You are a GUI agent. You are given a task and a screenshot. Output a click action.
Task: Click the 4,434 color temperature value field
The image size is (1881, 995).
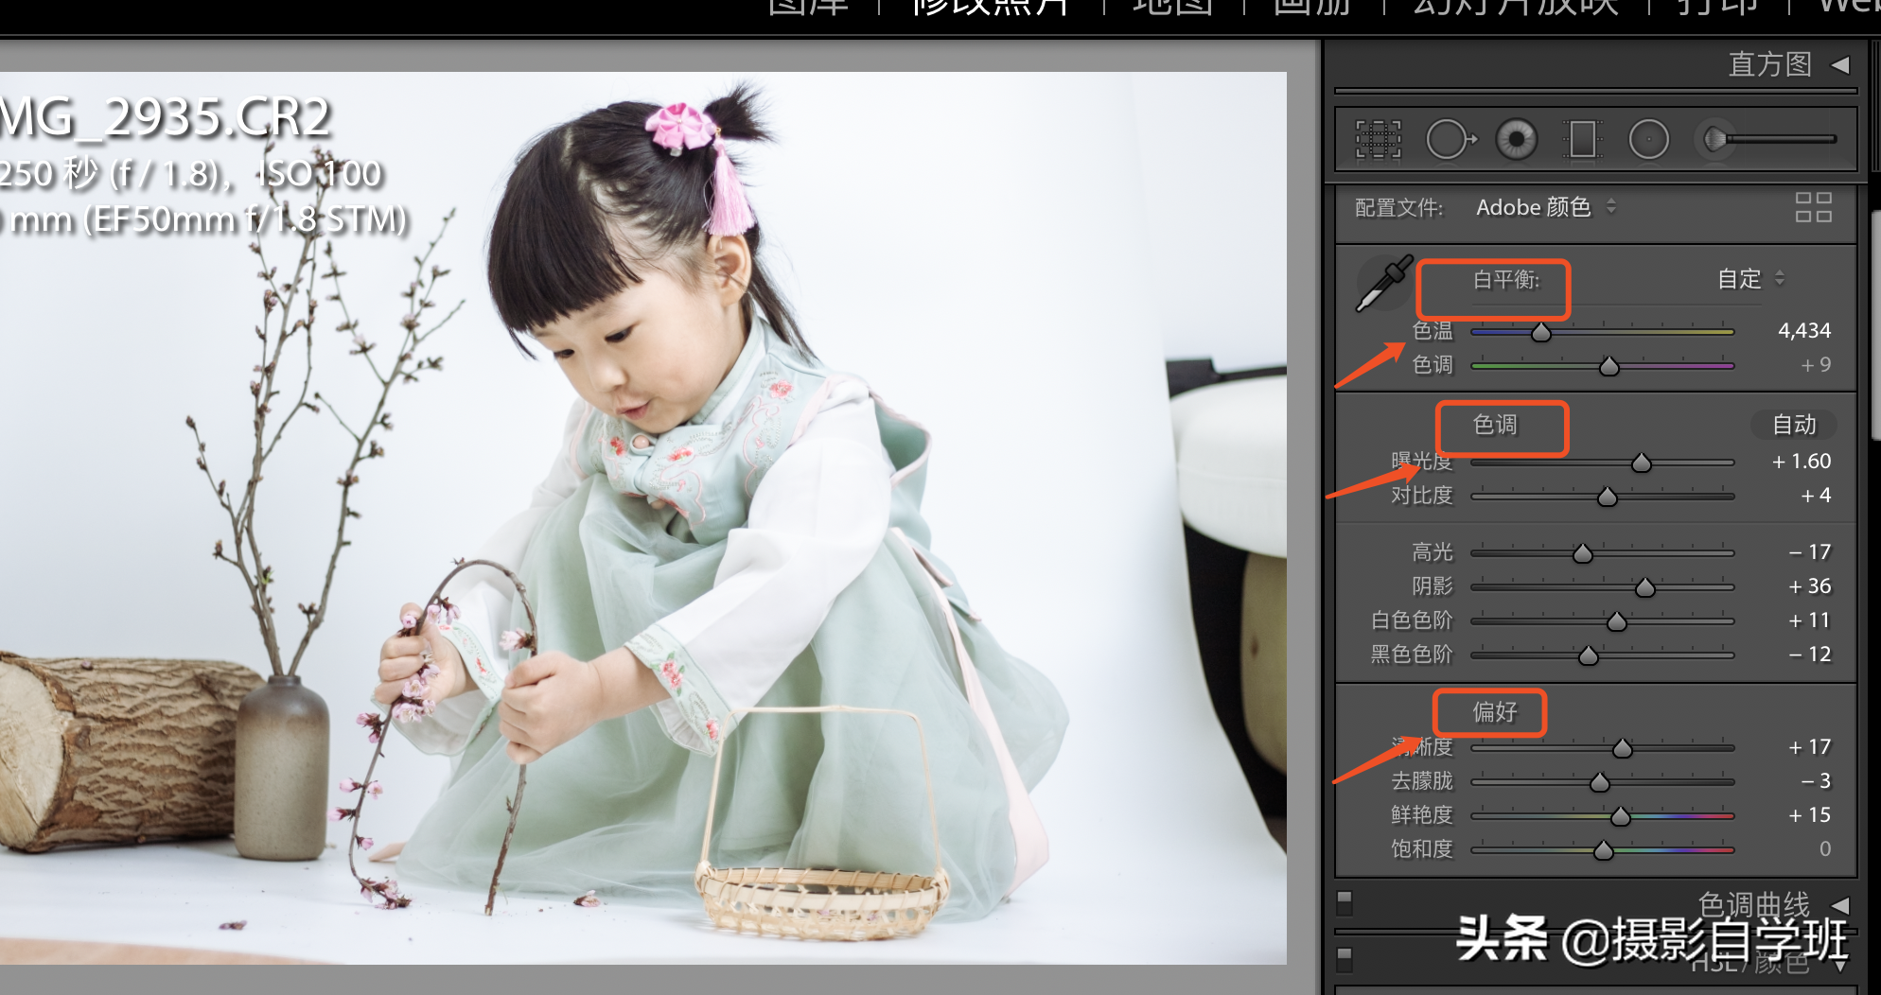1803,331
